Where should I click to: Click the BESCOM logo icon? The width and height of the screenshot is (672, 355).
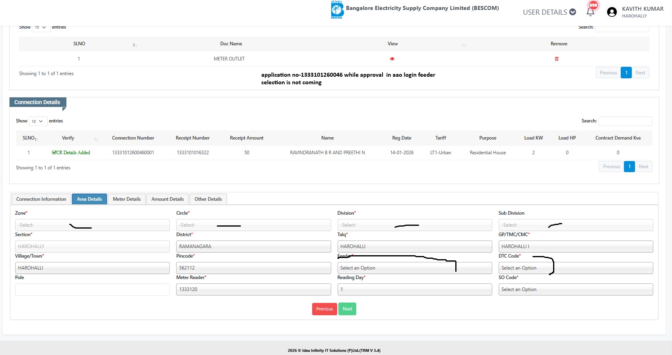coord(337,10)
